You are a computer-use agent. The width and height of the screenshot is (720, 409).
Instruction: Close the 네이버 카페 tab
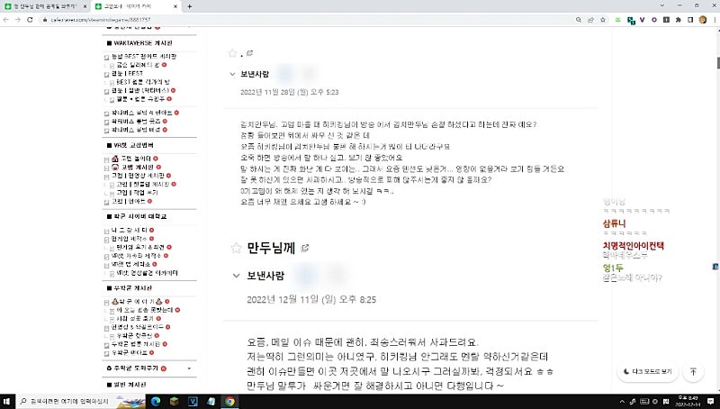pyautogui.click(x=175, y=6)
